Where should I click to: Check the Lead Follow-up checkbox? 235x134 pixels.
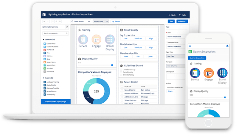click(x=121, y=70)
